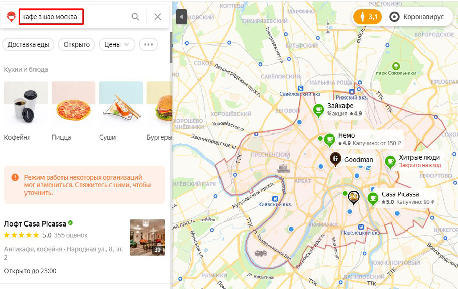
Task: Click the Зайкафе green cup marker
Action: click(x=318, y=110)
